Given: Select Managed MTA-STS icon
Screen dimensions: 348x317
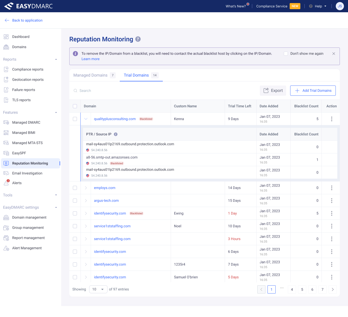Looking at the screenshot, I should (6, 143).
